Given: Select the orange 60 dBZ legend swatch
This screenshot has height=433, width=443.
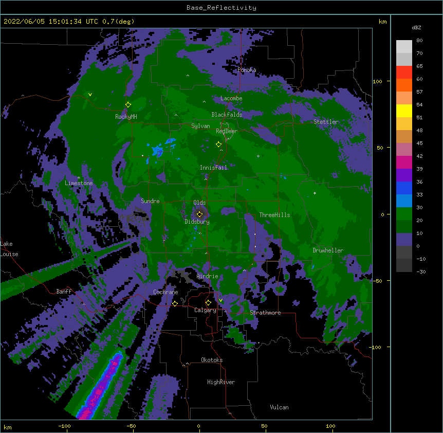Looking at the screenshot, I should pyautogui.click(x=404, y=85).
